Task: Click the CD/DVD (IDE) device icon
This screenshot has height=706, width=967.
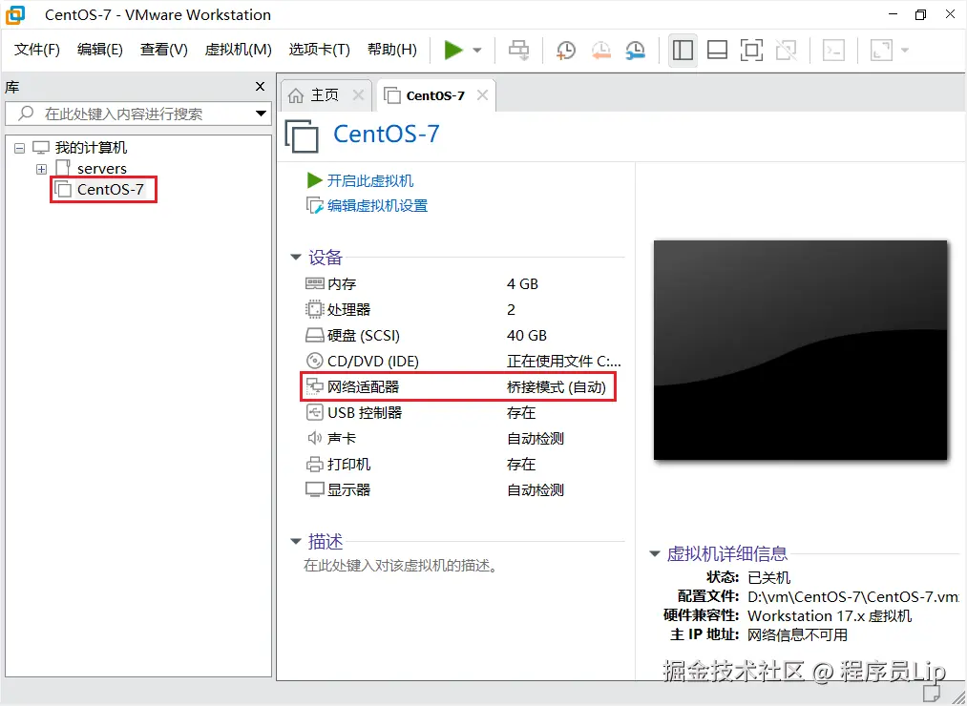Action: tap(315, 361)
